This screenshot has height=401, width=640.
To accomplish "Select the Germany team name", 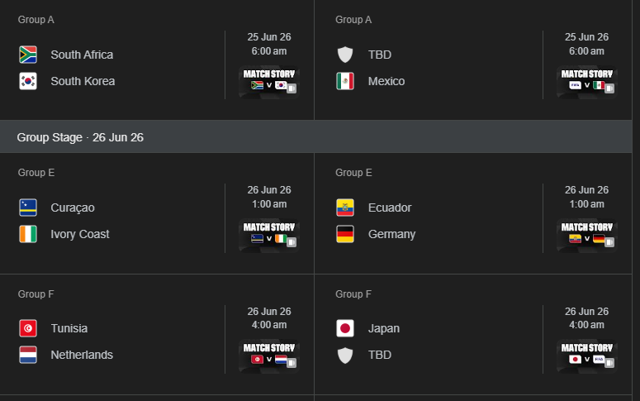I will [x=391, y=234].
